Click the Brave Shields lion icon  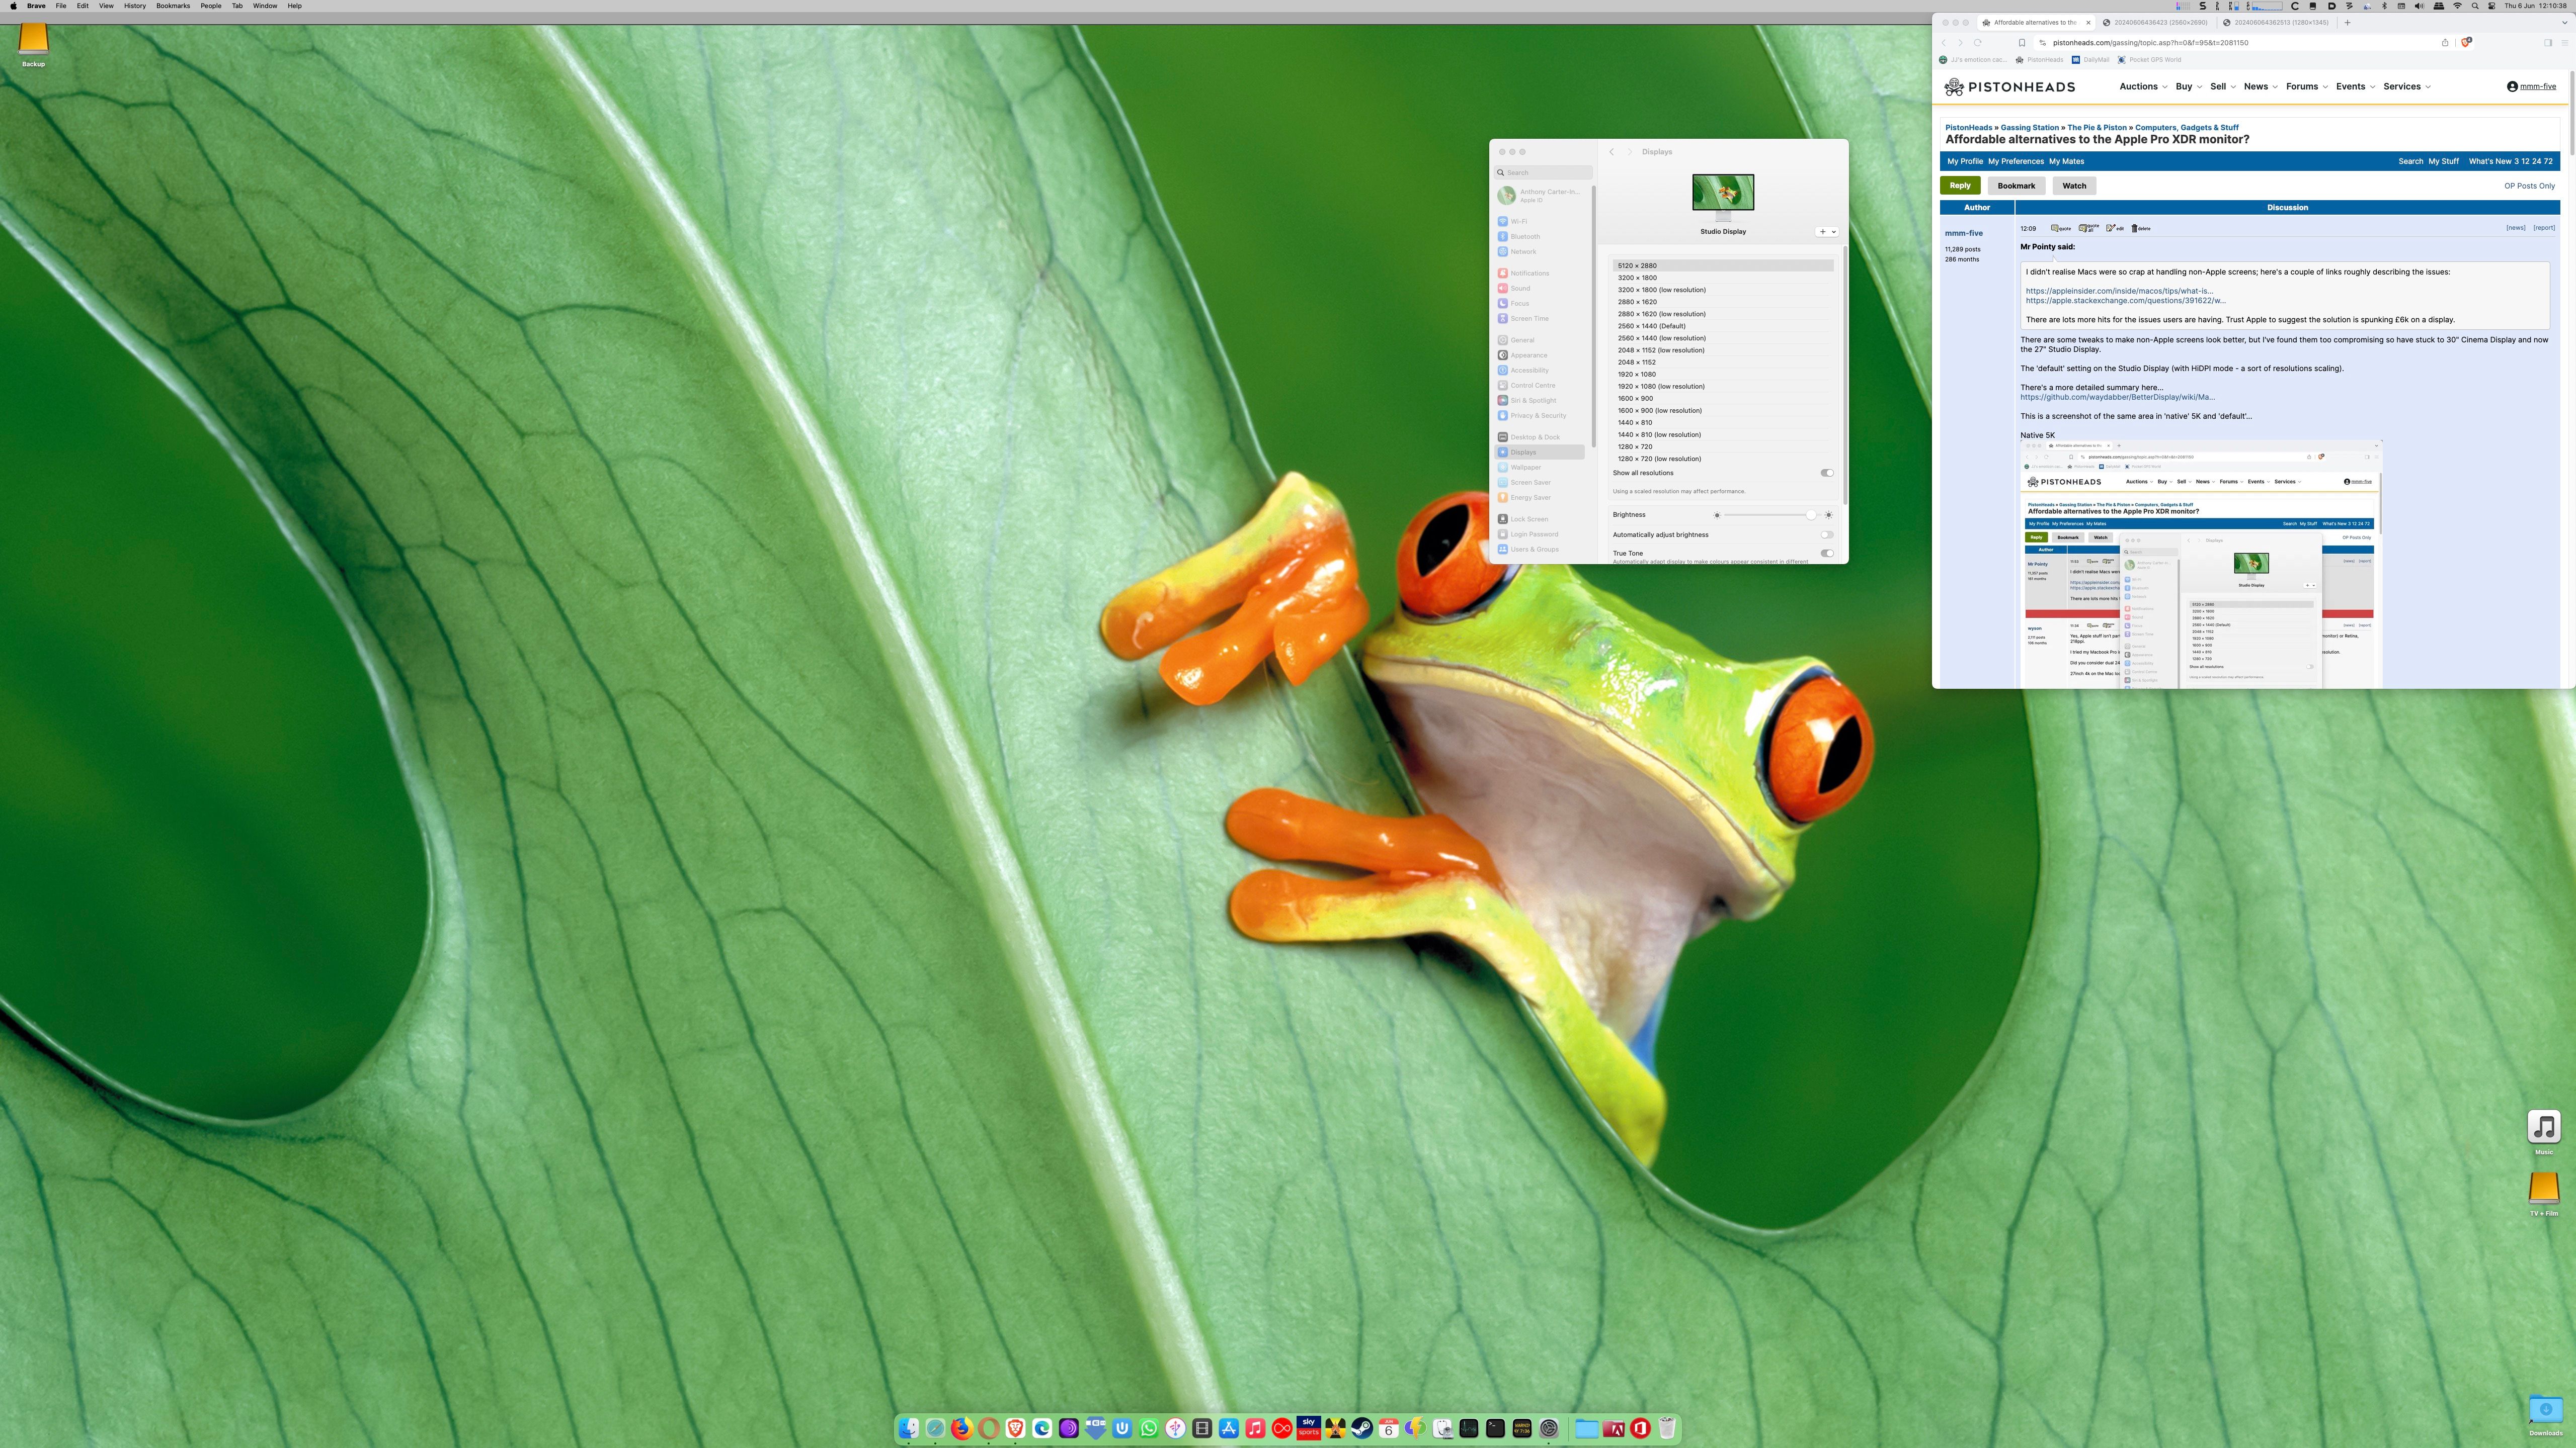(2466, 42)
